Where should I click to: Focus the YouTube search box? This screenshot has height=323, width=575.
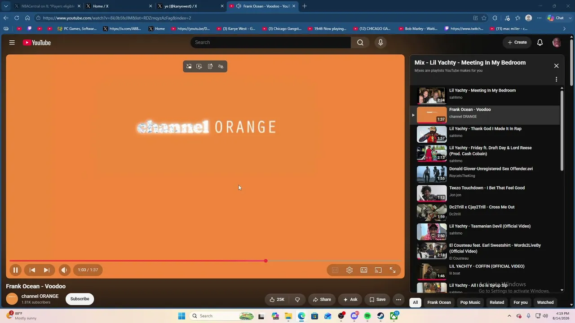[270, 42]
